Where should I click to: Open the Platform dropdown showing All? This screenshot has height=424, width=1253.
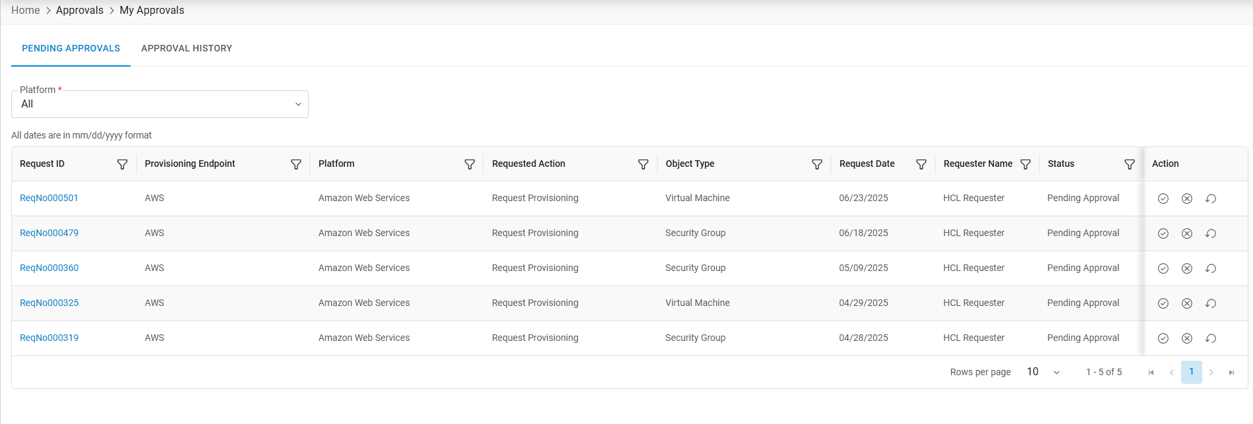[160, 104]
